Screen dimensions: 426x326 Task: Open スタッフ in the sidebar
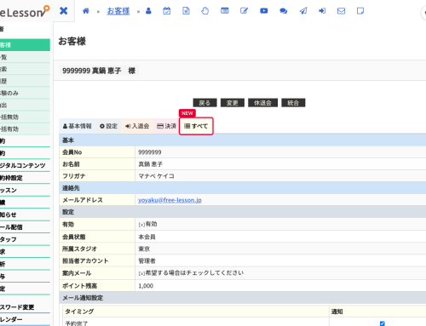point(25,239)
